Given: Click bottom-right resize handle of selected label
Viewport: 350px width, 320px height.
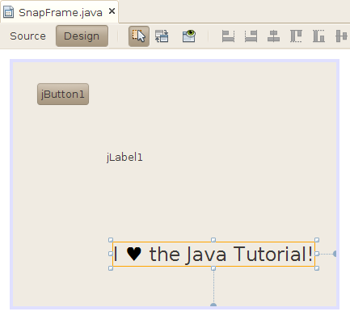Looking at the screenshot, I should (317, 268).
